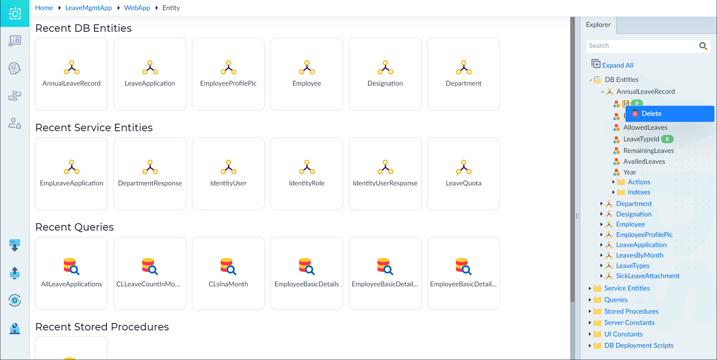Screen dimensions: 717x360
Task: Click the top-left app logo icon
Action: [x=15, y=13]
